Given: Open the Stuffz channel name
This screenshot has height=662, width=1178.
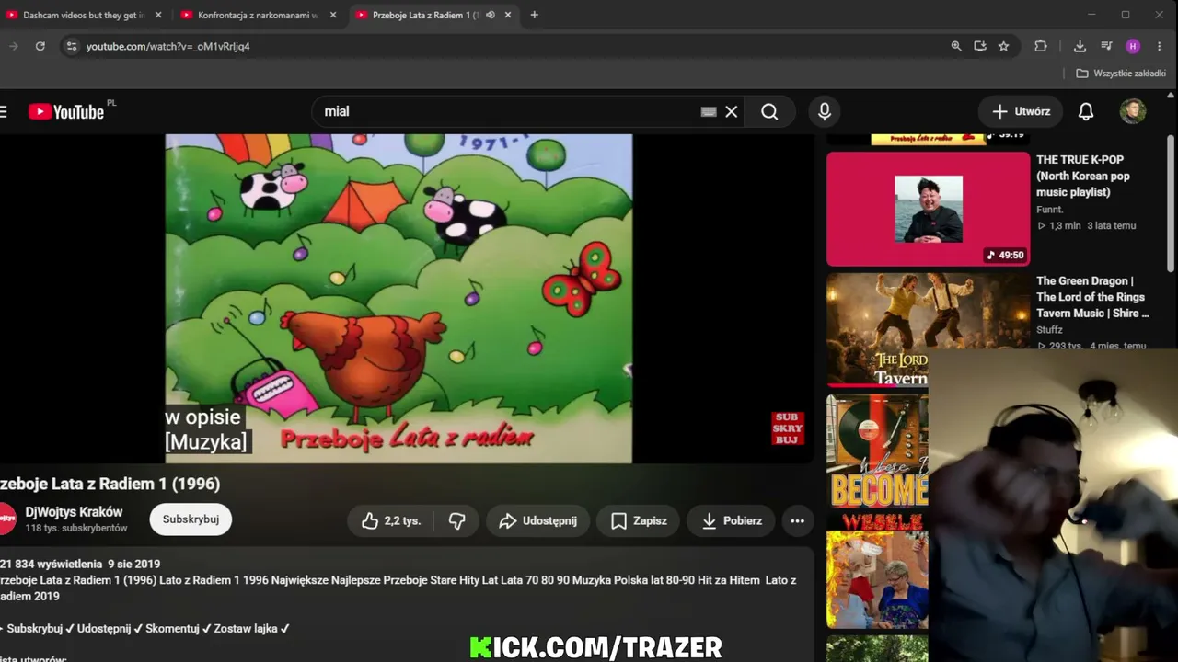Looking at the screenshot, I should 1049,330.
